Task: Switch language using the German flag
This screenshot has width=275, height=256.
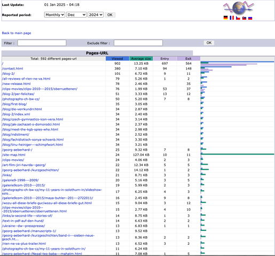Action: pos(225,18)
